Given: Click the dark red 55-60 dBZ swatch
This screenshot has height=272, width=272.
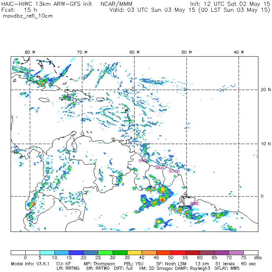Looking at the screenshot, I should (x=193, y=253).
